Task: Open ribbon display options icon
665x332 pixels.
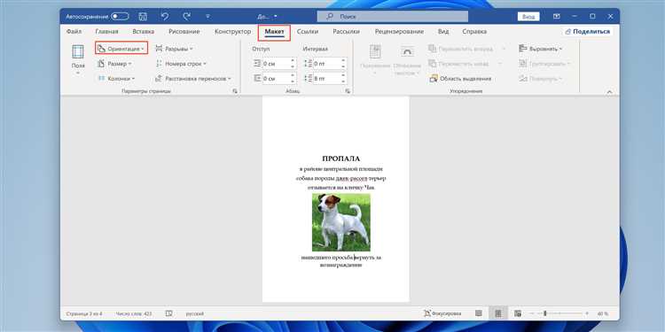Action: point(557,17)
